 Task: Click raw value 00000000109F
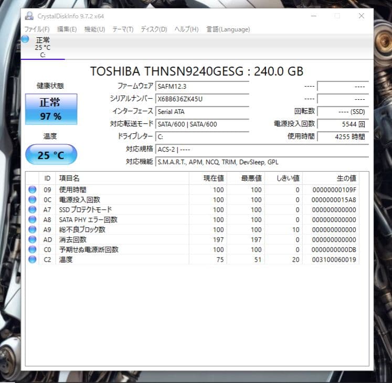334,190
